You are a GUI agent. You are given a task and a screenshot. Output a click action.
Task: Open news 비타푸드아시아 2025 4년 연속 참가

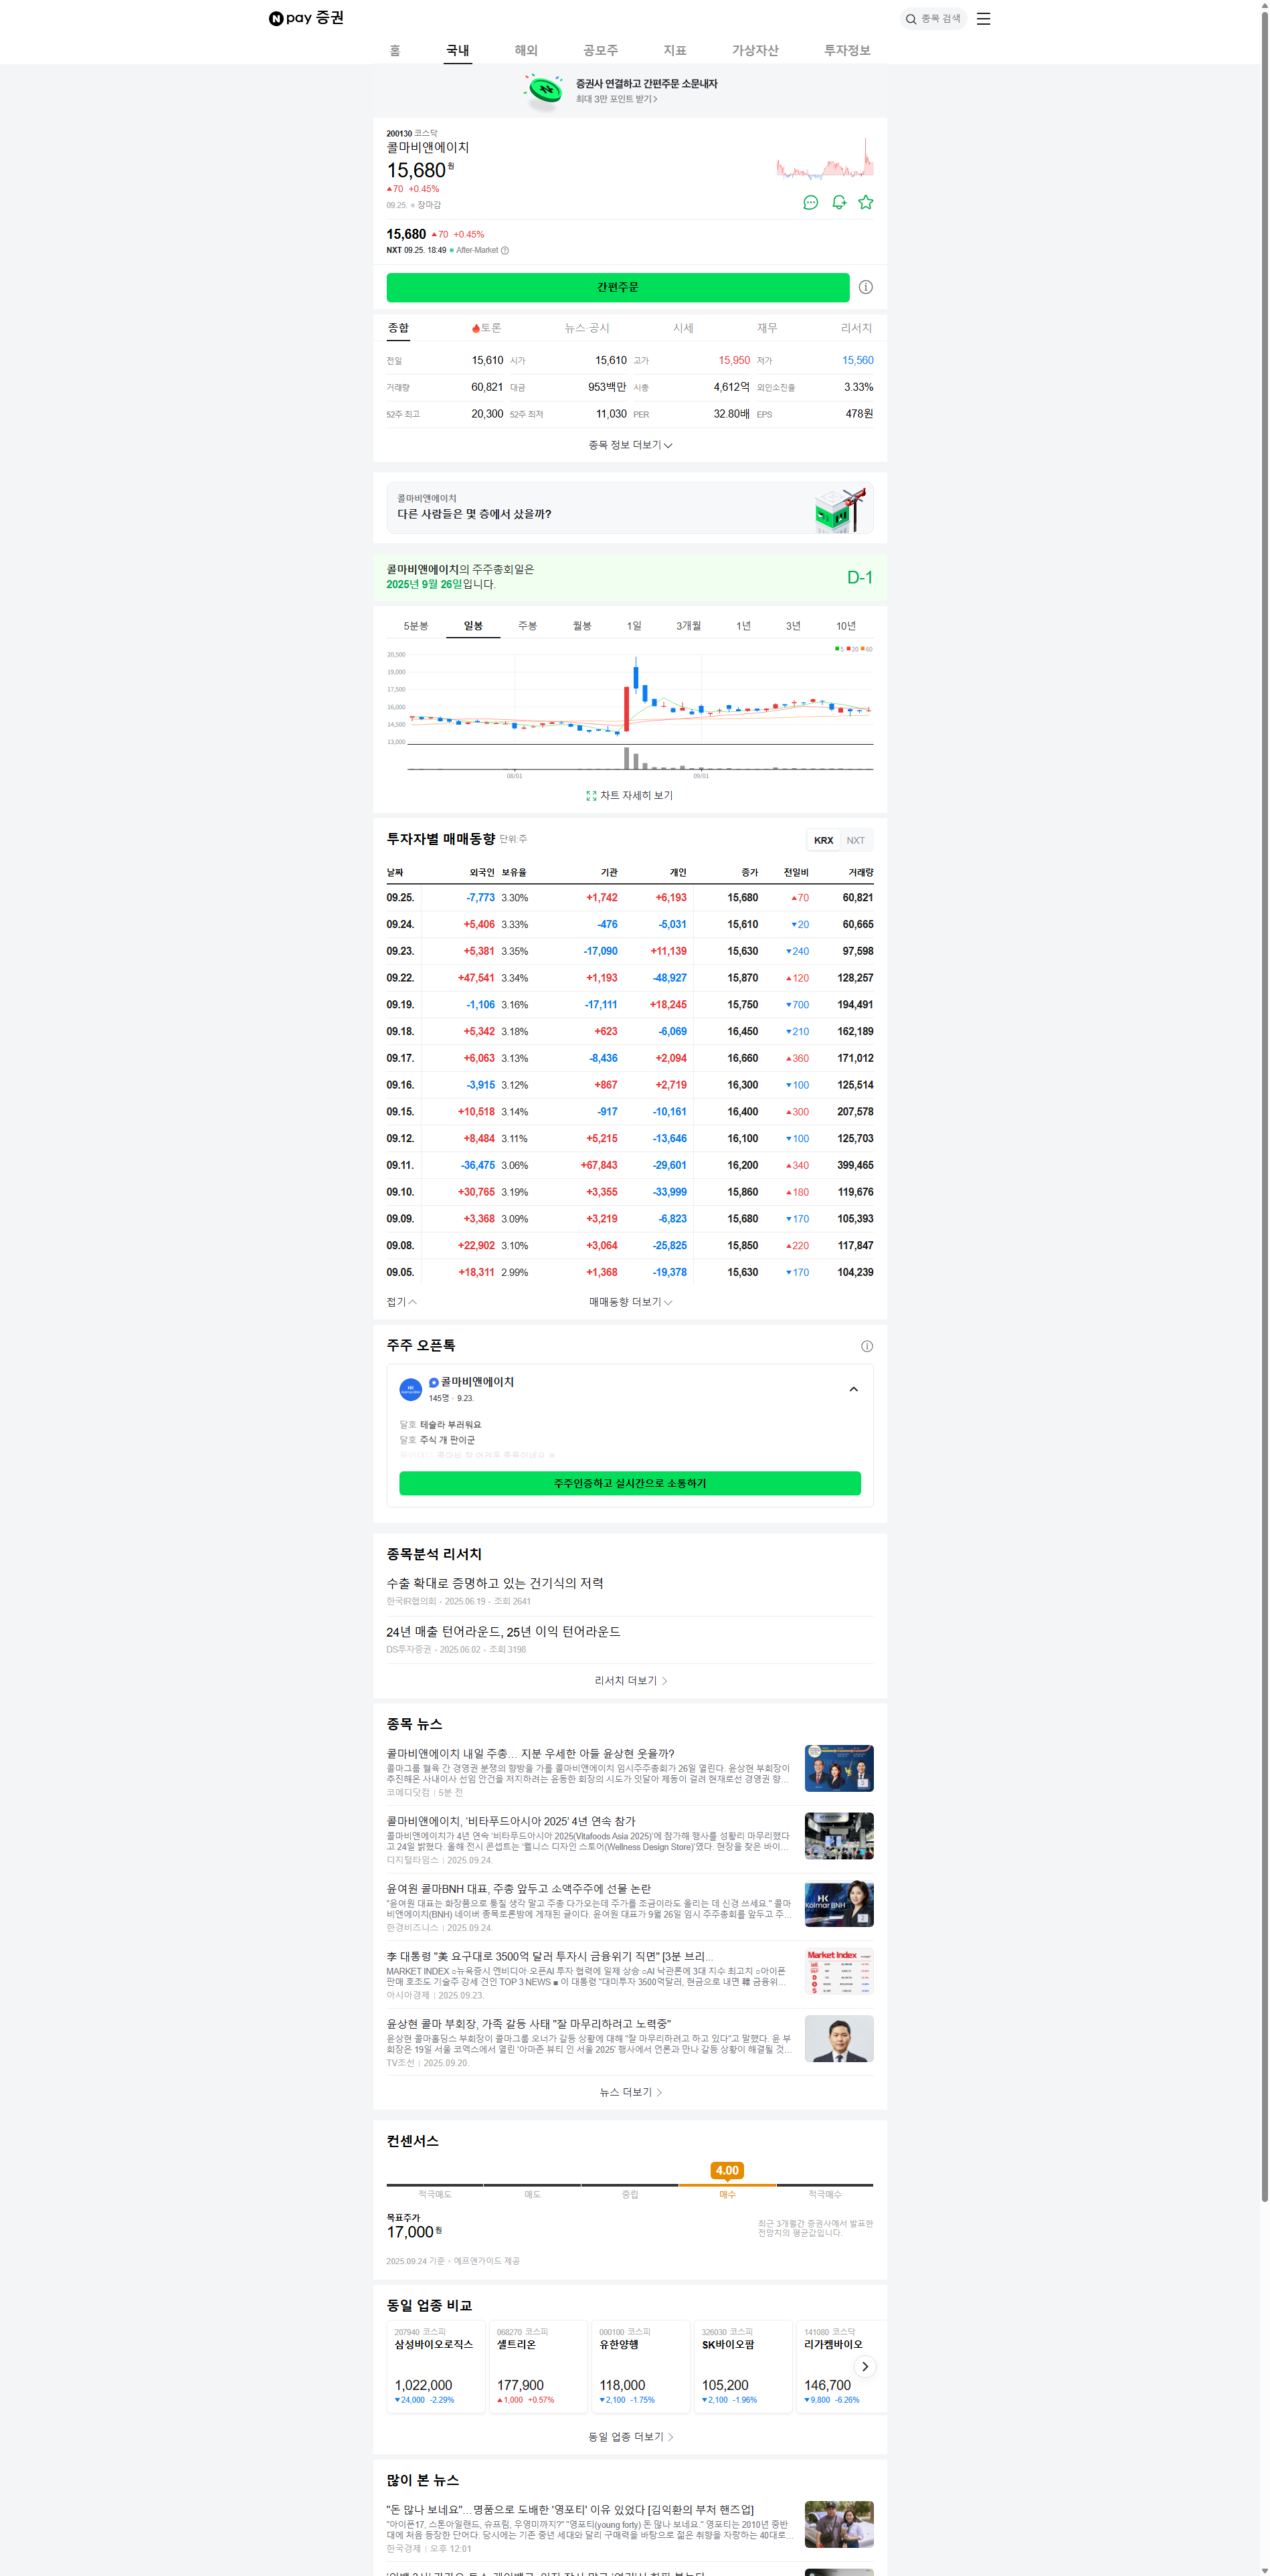click(511, 1821)
